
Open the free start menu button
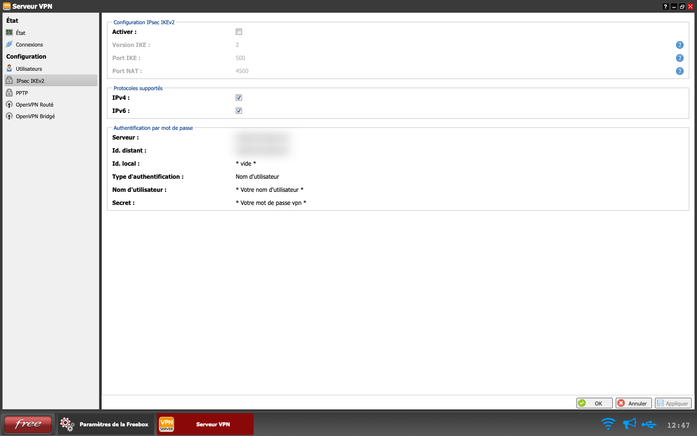28,424
